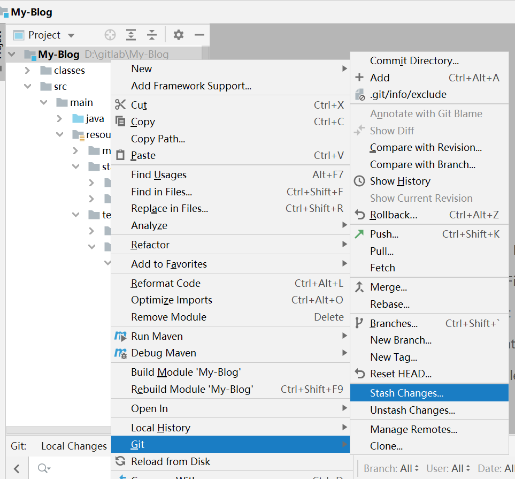This screenshot has height=479, width=515.
Task: Click the back arrow in Git panel
Action: [x=17, y=469]
